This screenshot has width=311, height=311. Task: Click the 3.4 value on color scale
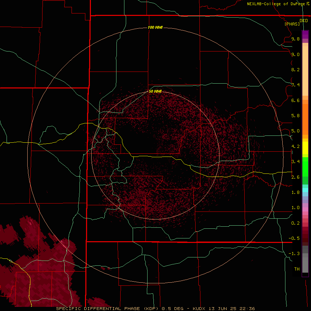295,161
